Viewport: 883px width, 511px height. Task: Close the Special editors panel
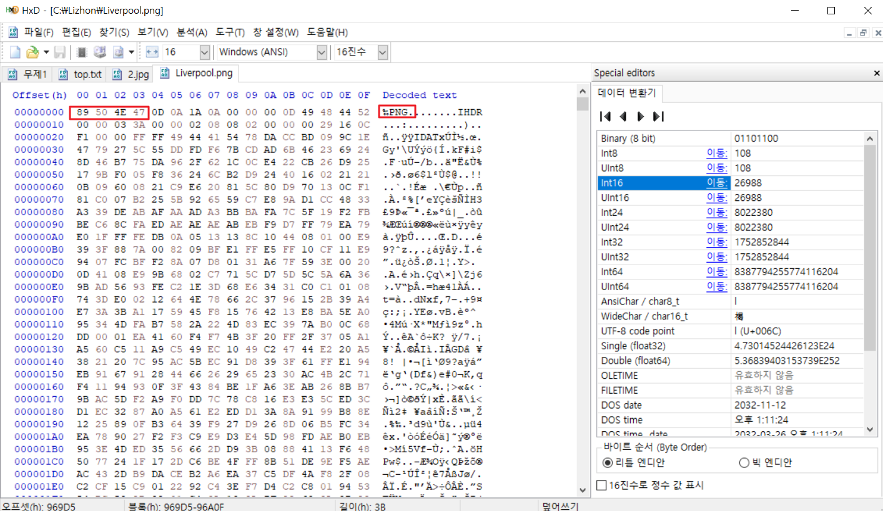click(x=876, y=73)
